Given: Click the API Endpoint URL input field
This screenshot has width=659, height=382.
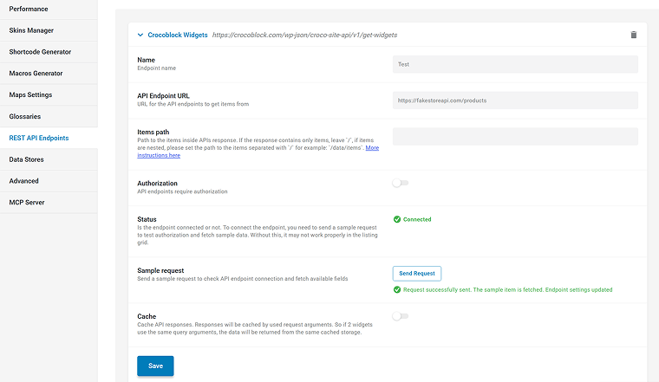Looking at the screenshot, I should (x=515, y=100).
